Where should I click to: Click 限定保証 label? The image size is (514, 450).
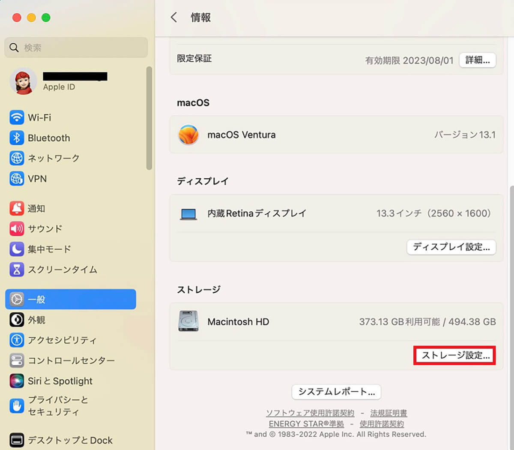point(194,58)
